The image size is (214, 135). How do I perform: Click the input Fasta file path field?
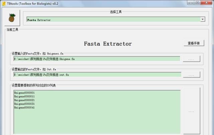[x=97, y=59]
